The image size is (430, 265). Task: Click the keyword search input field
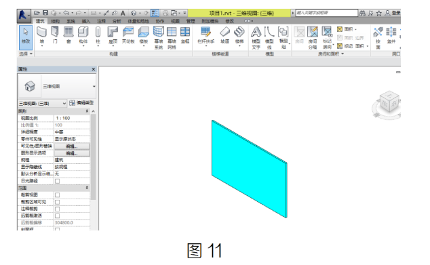pos(326,13)
